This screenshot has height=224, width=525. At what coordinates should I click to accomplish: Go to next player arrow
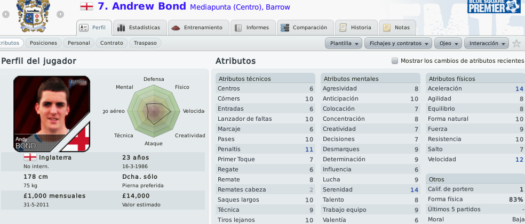point(60,14)
